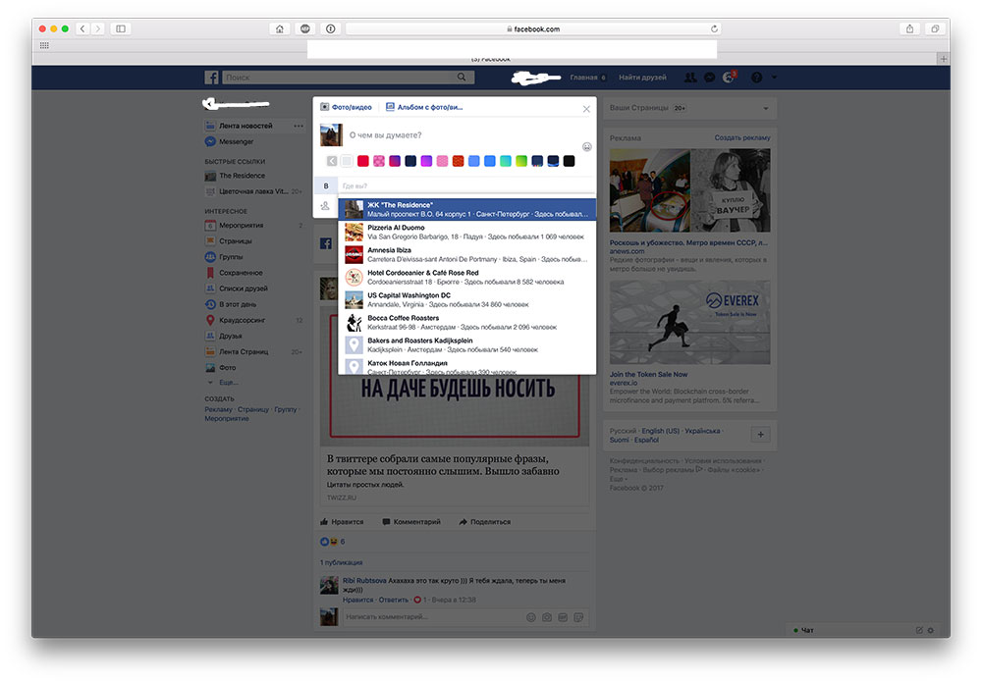Go back with Safari back arrow
Screen dimensions: 982x683
pyautogui.click(x=82, y=28)
